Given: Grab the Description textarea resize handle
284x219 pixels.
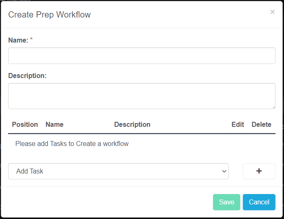Looking at the screenshot, I should [274, 107].
